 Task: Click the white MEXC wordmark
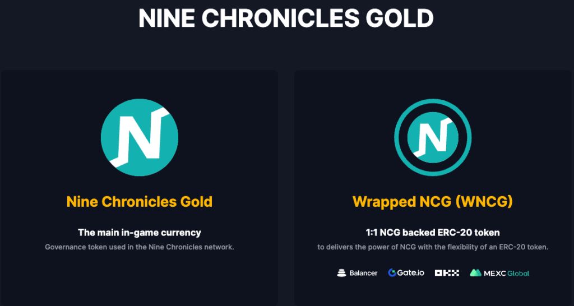[x=494, y=273]
